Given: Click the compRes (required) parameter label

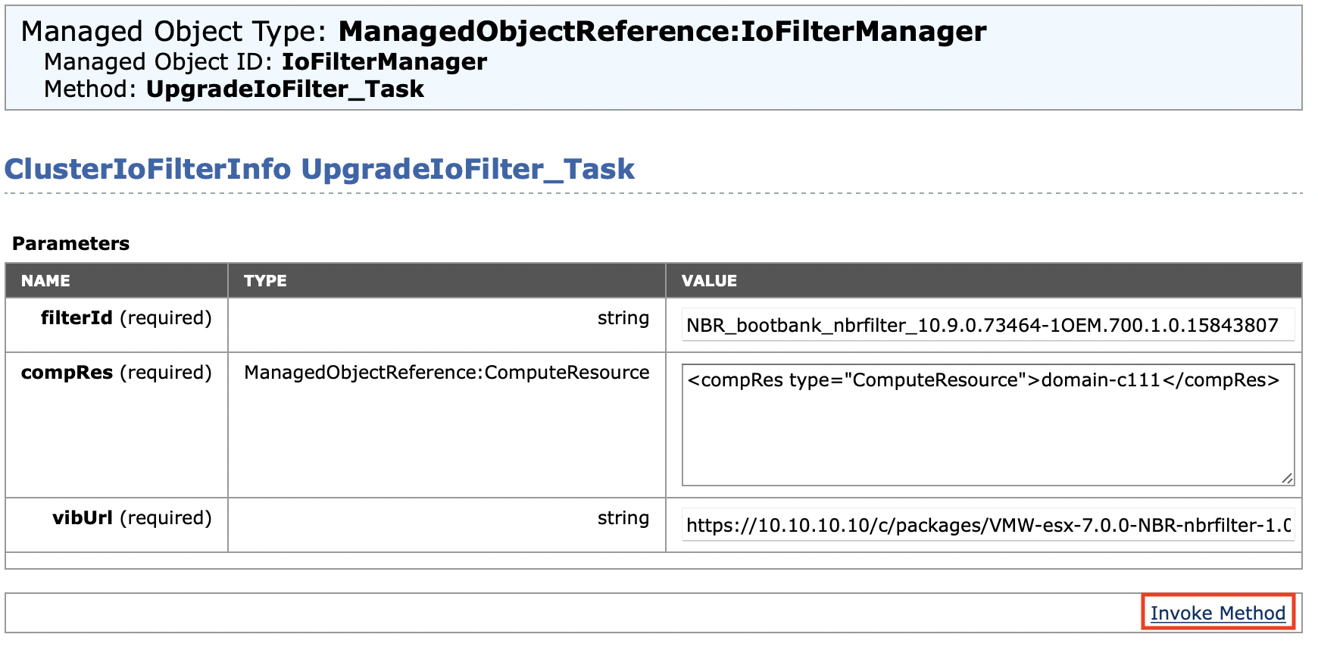Looking at the screenshot, I should click(x=116, y=373).
